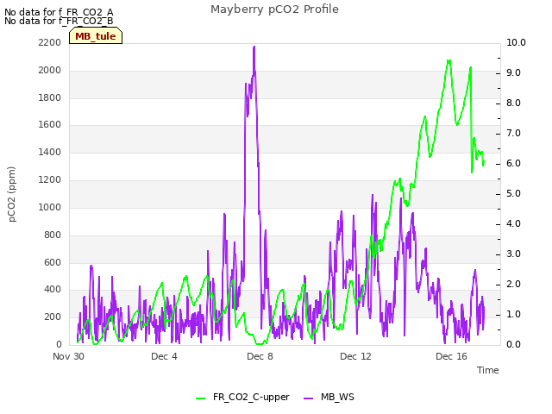The image size is (552, 414).
Task: Click the 1200 left axis tick label
Action: pos(50,179)
